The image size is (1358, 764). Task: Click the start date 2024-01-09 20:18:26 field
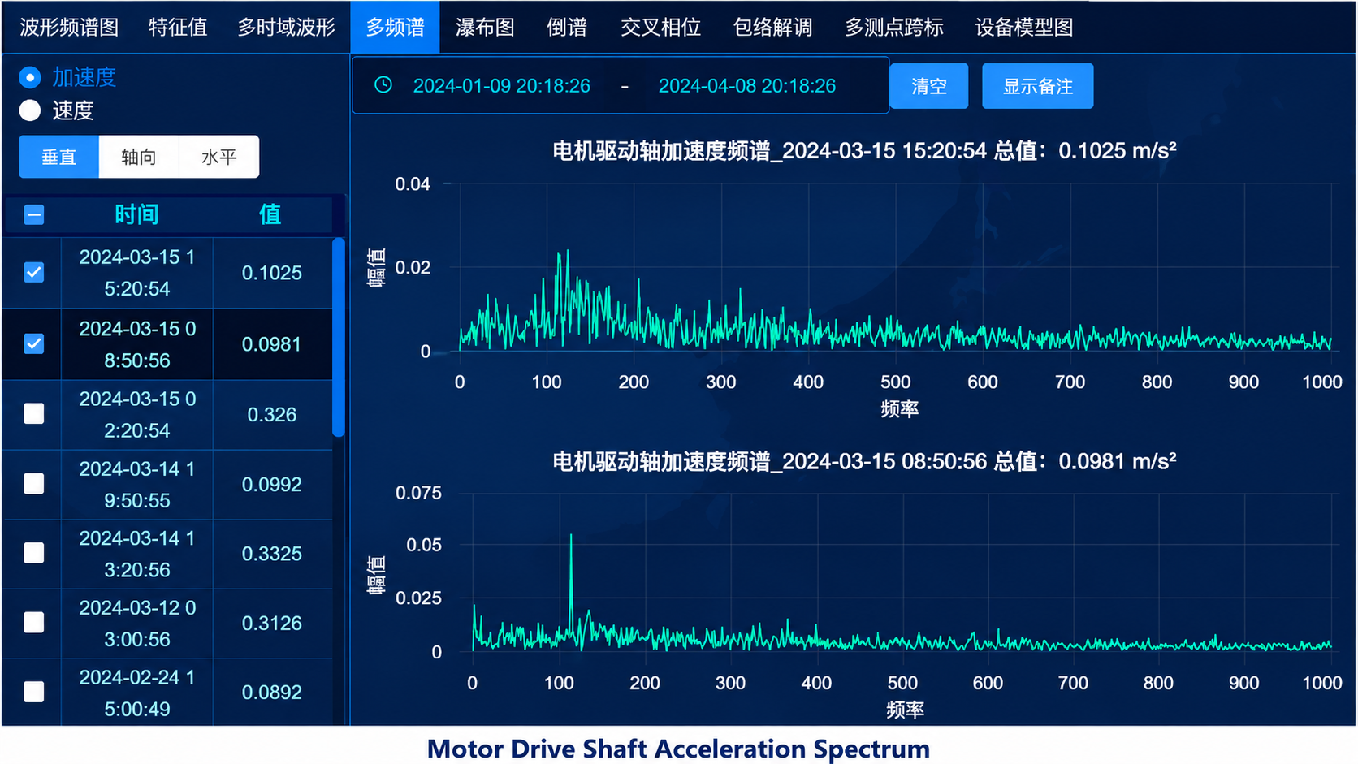tap(502, 86)
